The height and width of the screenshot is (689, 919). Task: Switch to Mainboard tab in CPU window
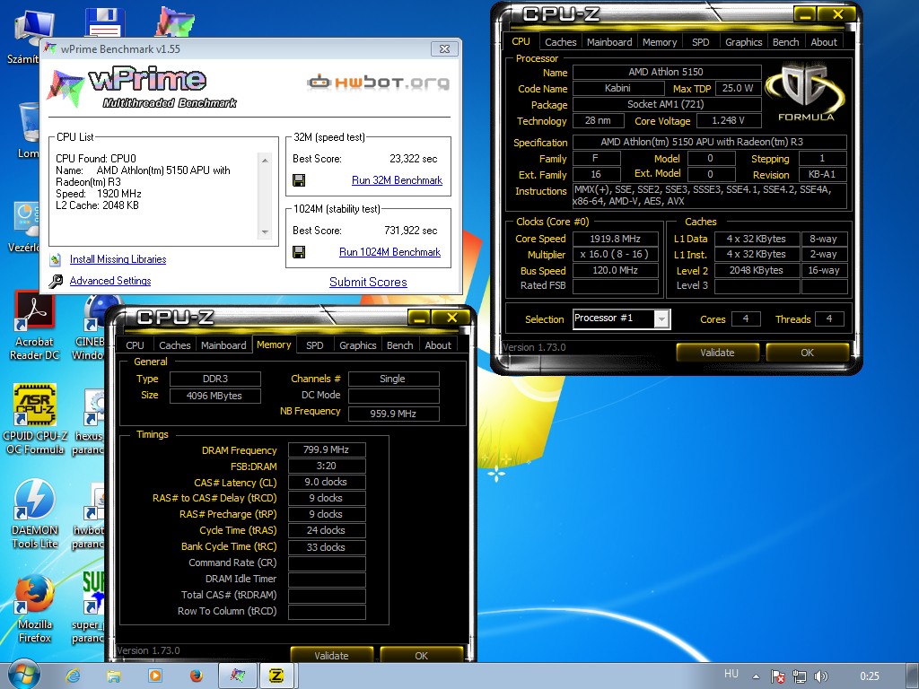click(609, 42)
